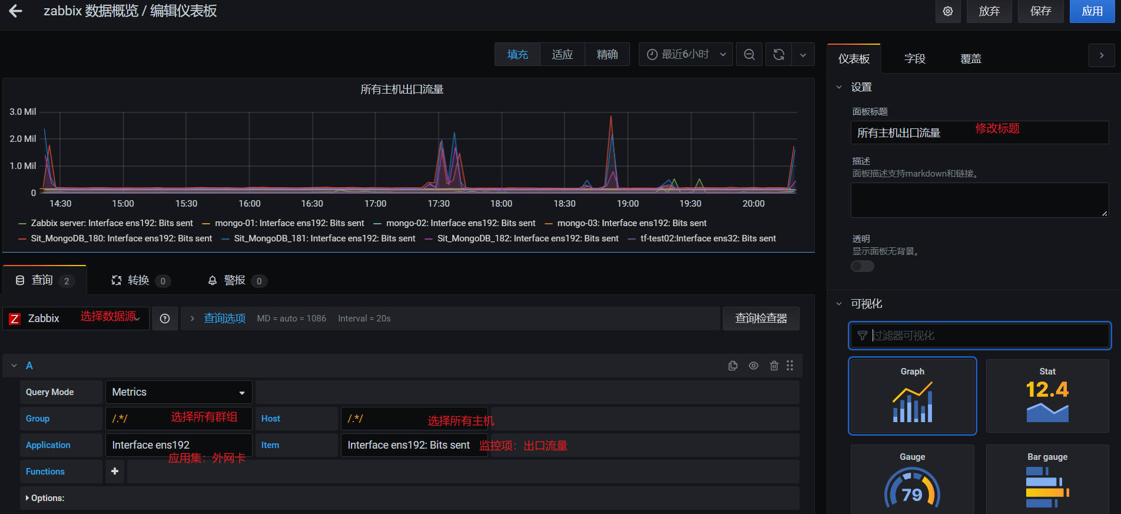The height and width of the screenshot is (514, 1121).
Task: Click the Application field Interface ens192
Action: [178, 445]
